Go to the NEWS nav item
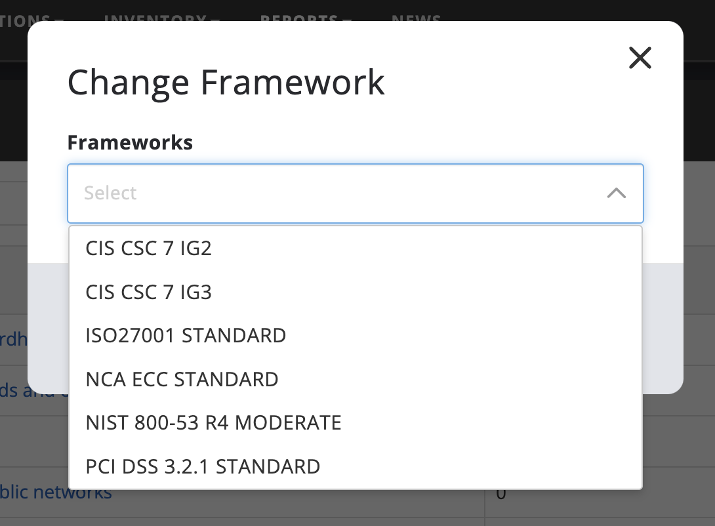The image size is (715, 526). point(416,16)
